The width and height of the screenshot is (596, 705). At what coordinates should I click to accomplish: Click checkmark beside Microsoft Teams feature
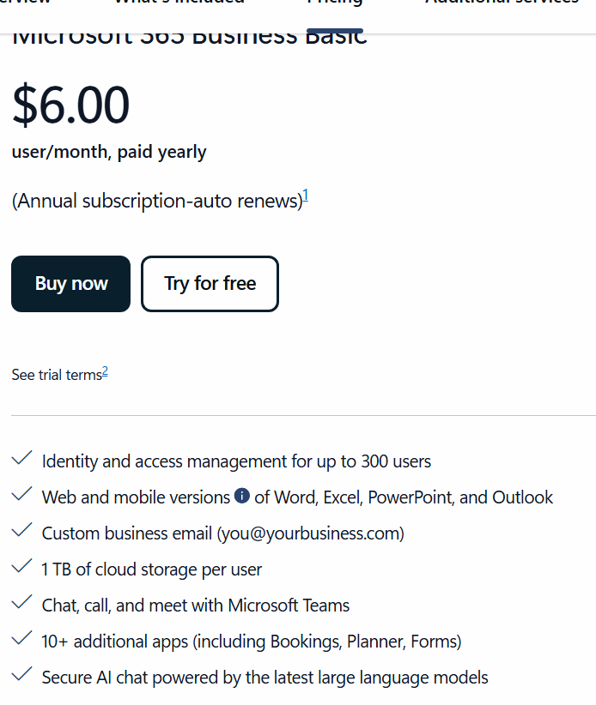click(x=21, y=602)
